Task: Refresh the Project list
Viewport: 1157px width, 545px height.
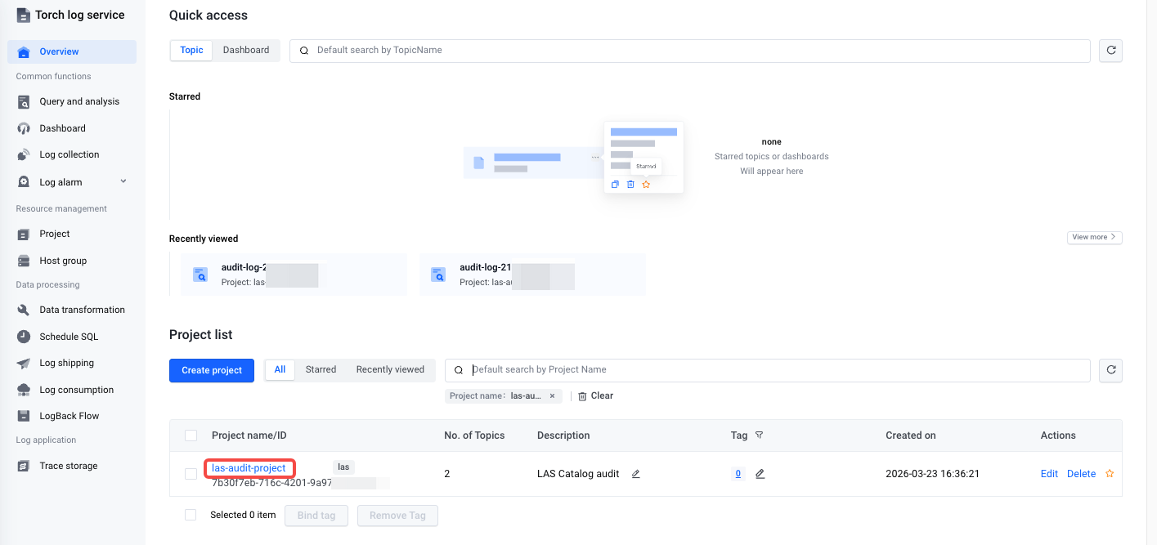Action: click(x=1110, y=370)
